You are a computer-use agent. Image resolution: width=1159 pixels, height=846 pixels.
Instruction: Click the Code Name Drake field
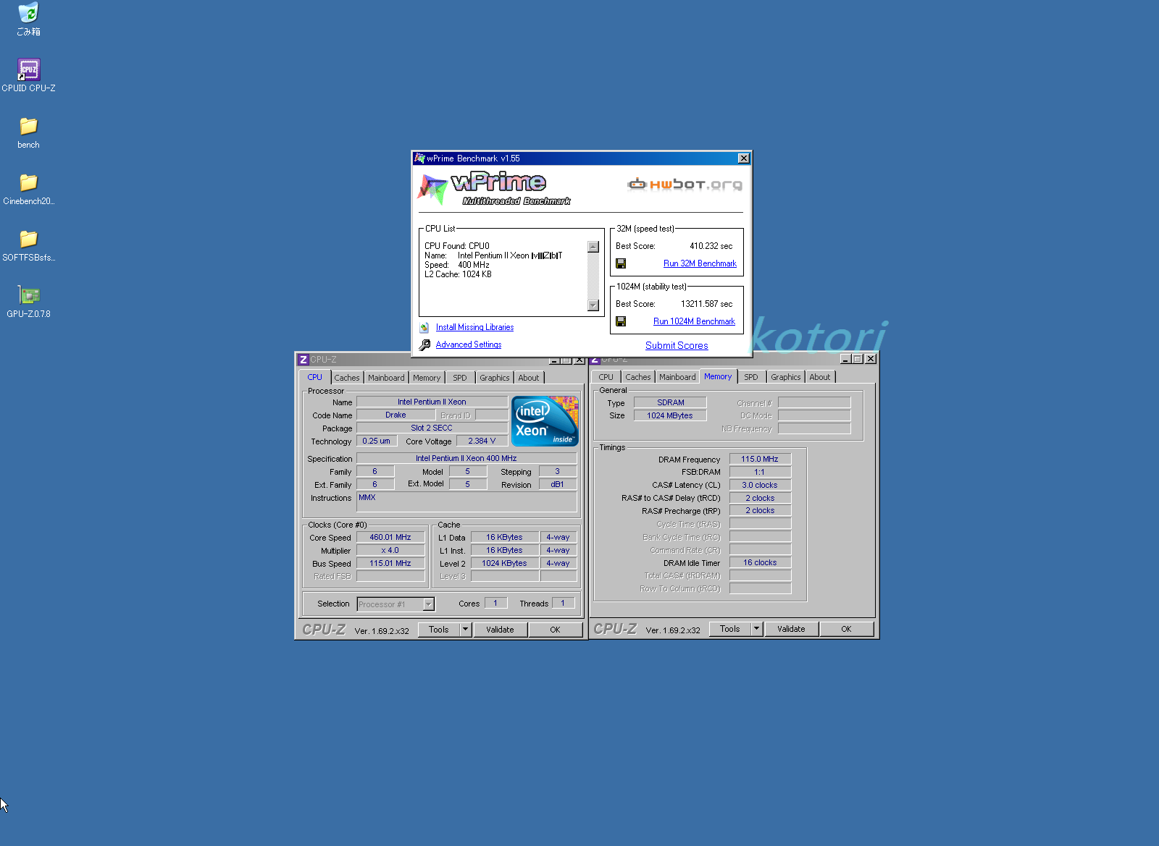coord(396,415)
